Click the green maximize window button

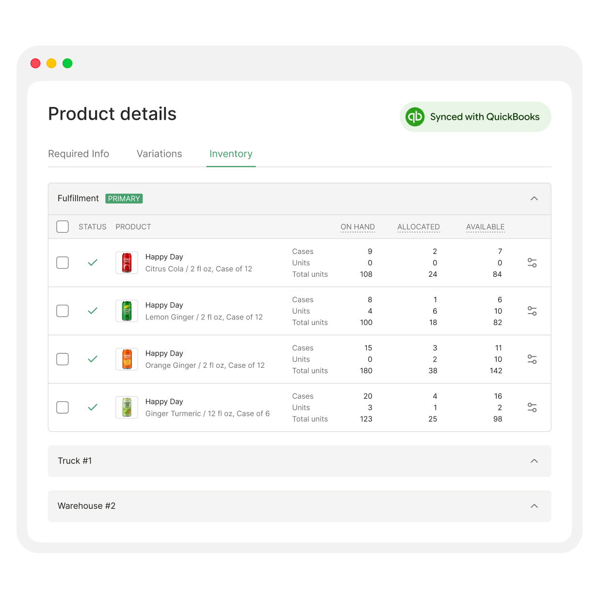click(x=67, y=63)
